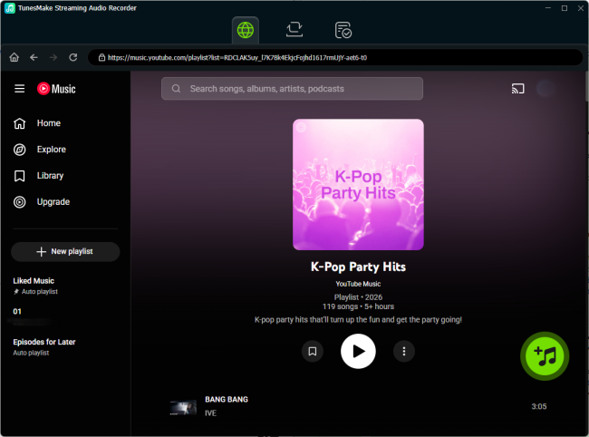Open Library in the sidebar
The width and height of the screenshot is (589, 437).
(x=65, y=176)
